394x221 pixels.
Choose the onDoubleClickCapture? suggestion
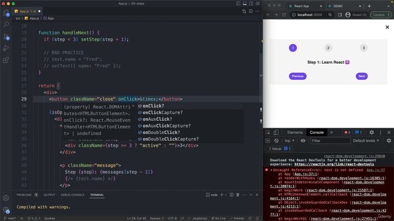coord(190,139)
